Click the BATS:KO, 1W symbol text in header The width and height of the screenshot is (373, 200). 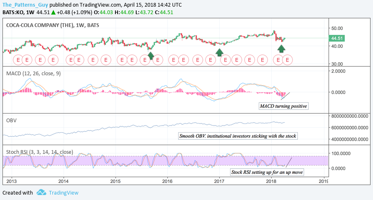click(x=18, y=12)
